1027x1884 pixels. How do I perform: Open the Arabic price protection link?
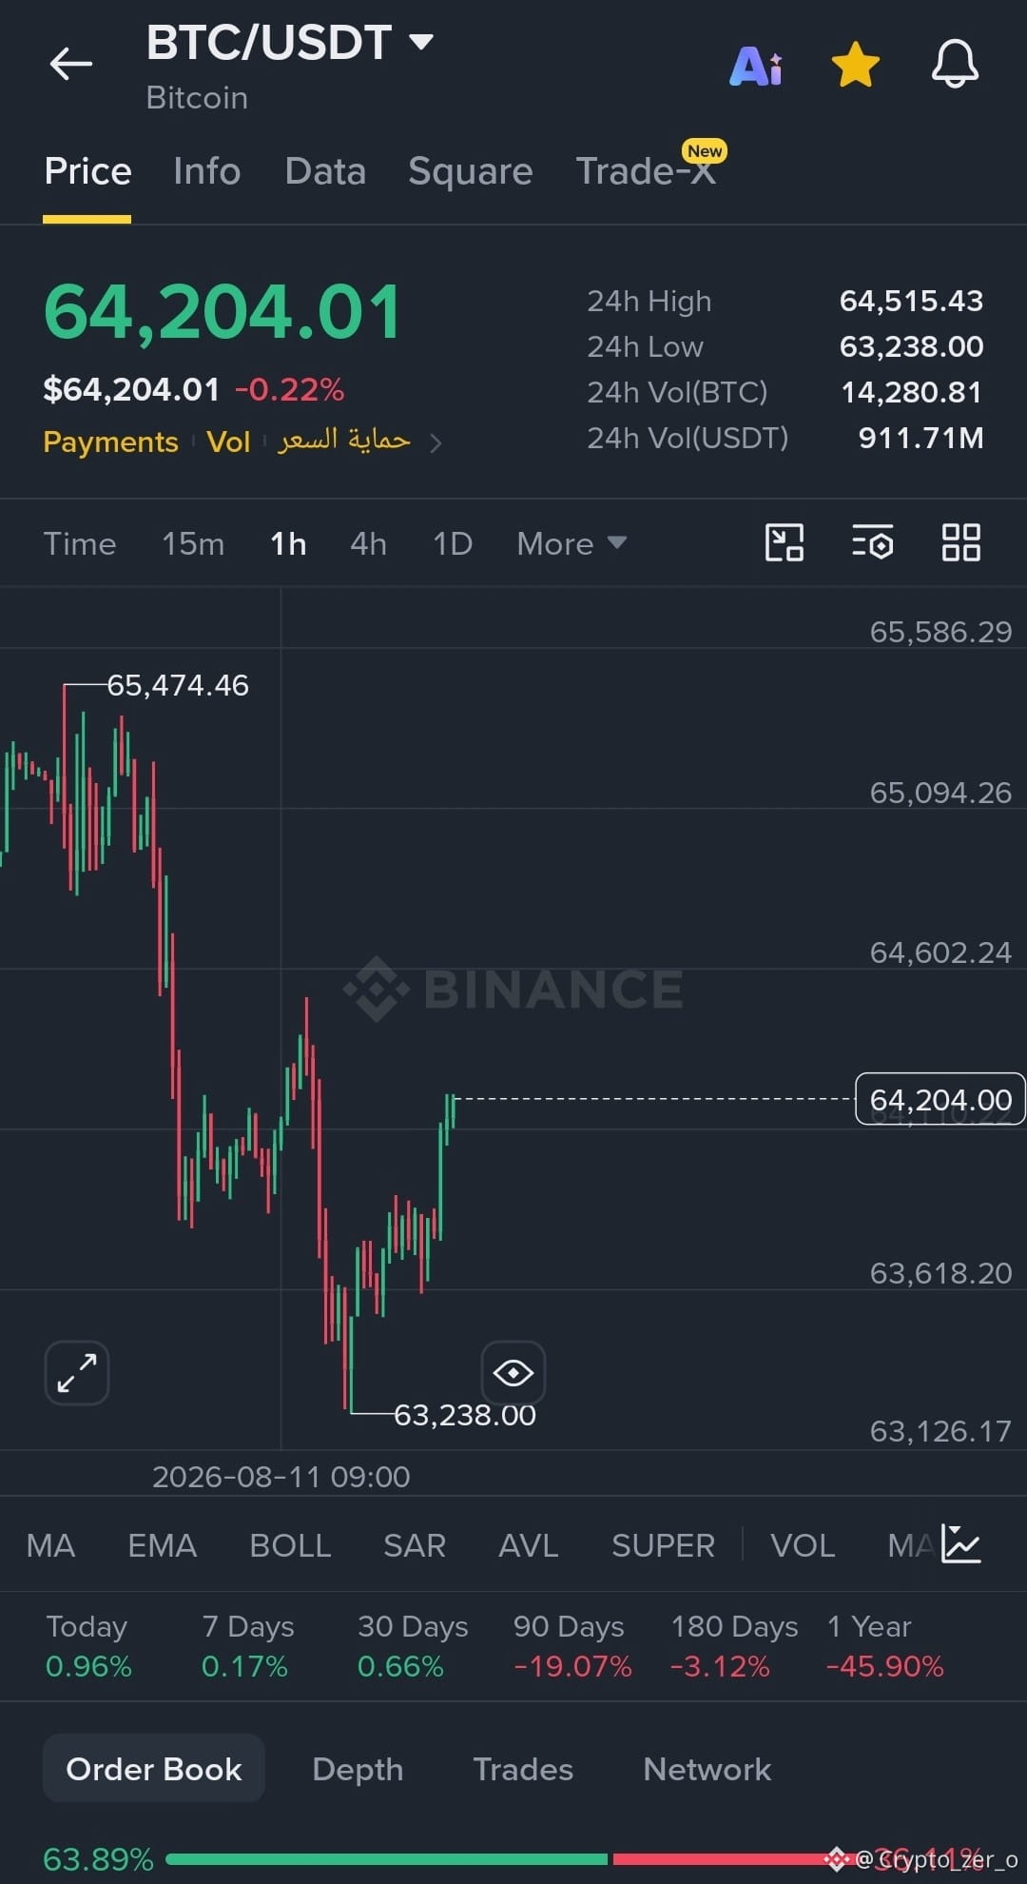[343, 441]
